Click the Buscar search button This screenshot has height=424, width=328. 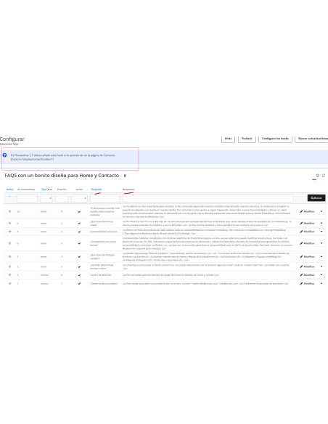pos(316,198)
